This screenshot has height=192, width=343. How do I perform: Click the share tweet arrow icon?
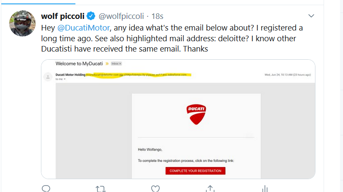(x=210, y=189)
